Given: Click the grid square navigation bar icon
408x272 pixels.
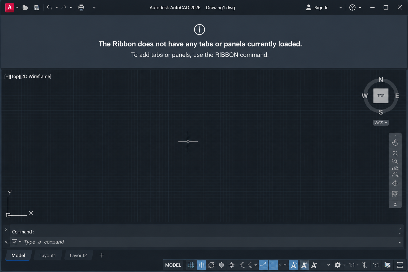Looking at the screenshot, I should (x=395, y=194).
